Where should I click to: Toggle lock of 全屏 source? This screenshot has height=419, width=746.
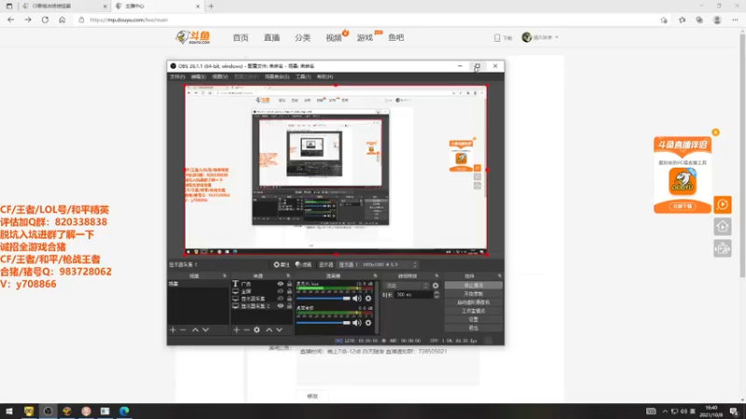[289, 291]
